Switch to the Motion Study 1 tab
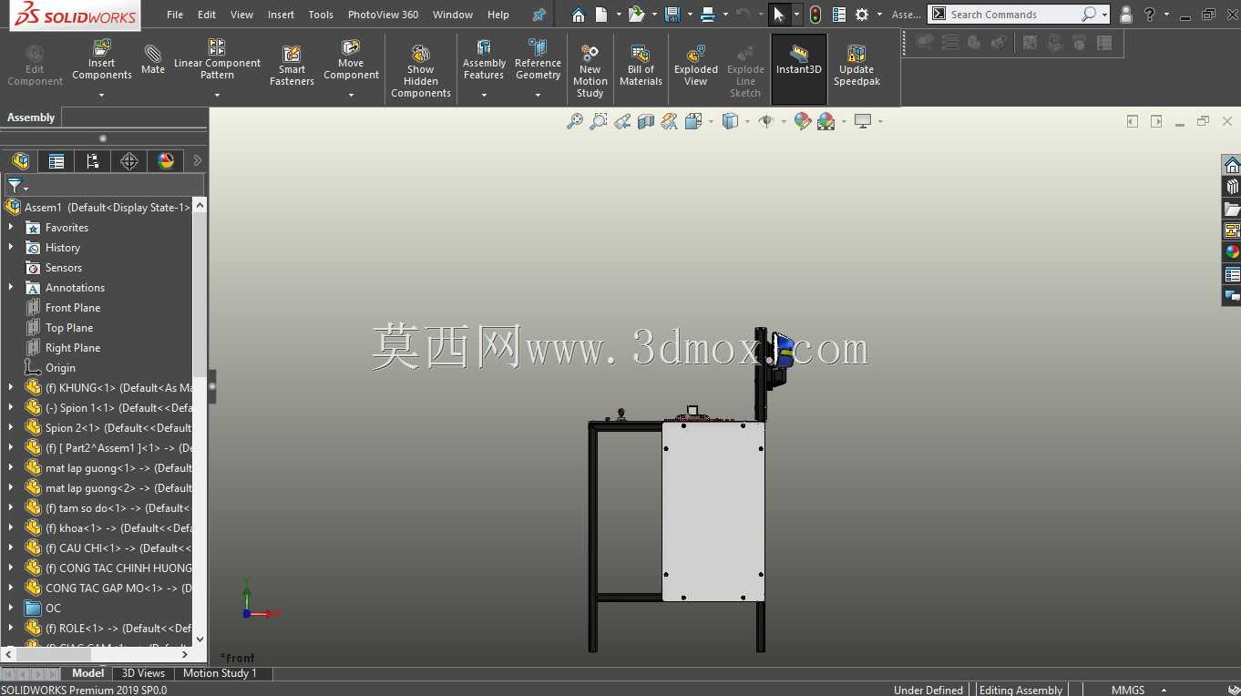Screen dimensions: 1241x696 pyautogui.click(x=220, y=673)
